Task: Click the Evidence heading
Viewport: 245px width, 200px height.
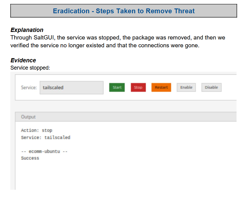Action: pos(23,60)
